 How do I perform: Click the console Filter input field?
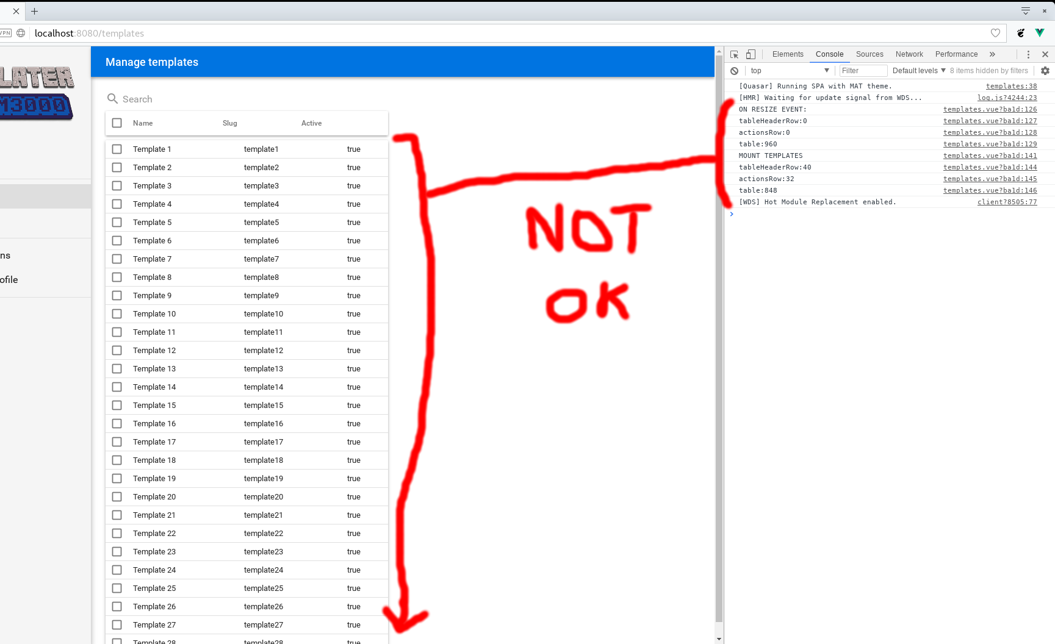(863, 71)
